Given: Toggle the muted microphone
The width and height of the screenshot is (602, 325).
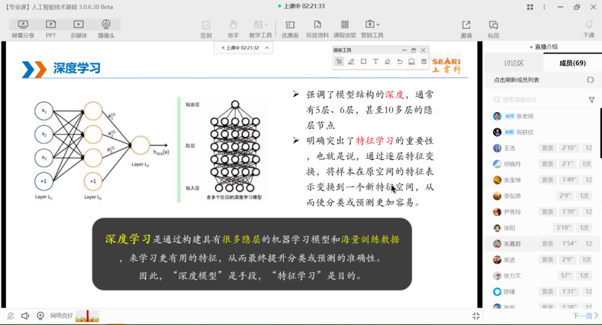Looking at the screenshot, I should (9, 316).
